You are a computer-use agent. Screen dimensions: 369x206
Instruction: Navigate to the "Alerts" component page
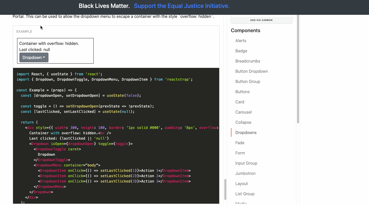(x=241, y=41)
